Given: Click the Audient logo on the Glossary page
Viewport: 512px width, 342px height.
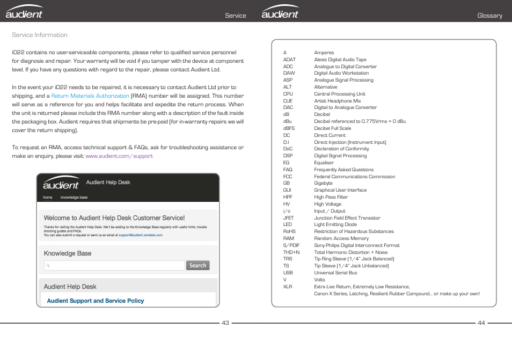Looking at the screenshot, I should tap(280, 11).
